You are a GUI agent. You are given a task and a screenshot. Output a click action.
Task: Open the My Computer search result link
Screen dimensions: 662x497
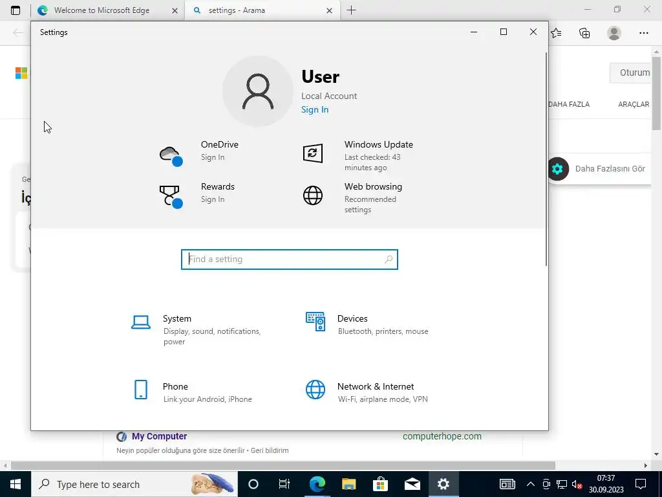pyautogui.click(x=159, y=436)
